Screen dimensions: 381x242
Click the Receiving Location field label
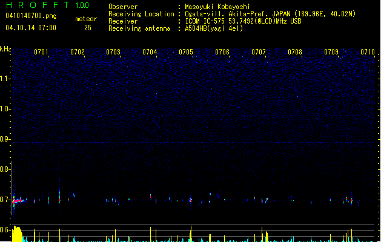(x=141, y=14)
